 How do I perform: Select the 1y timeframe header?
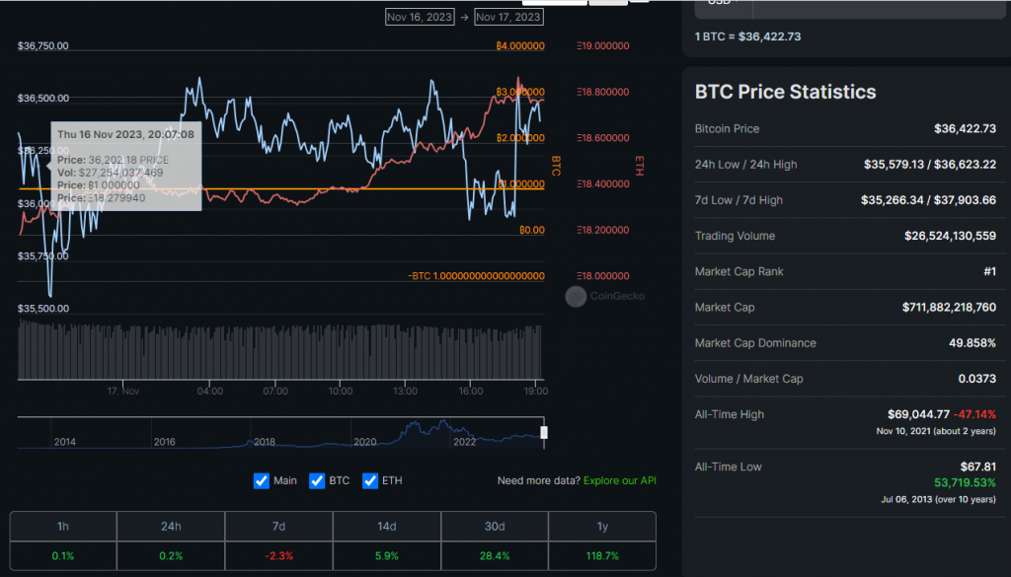[601, 527]
